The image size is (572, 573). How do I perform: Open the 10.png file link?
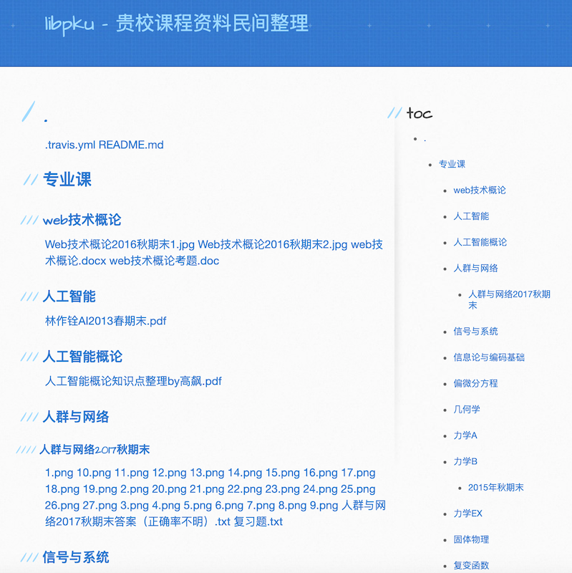tap(92, 473)
